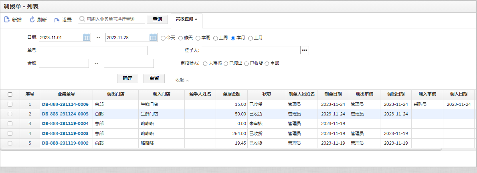Open 设置 settings from the toolbar
This screenshot has height=173, width=477.
coord(63,20)
